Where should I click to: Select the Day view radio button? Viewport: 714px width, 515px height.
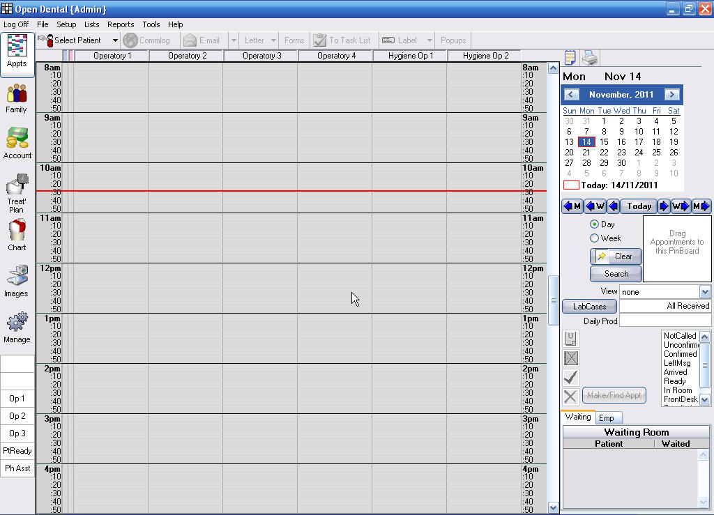click(x=595, y=224)
